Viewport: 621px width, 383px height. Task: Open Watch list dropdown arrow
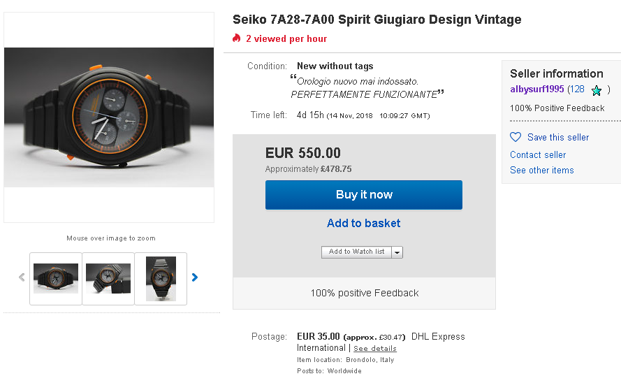point(397,252)
